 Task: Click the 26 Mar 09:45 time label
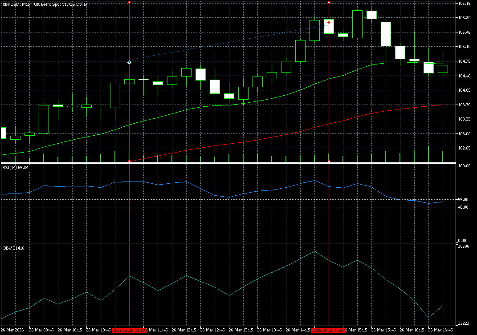[x=41, y=330]
